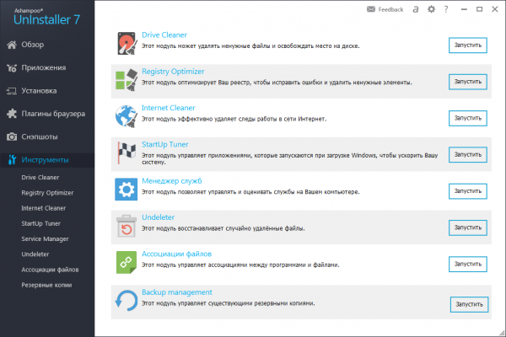Open Снэпшоты from the sidebar
The height and width of the screenshot is (337, 506).
[40, 136]
